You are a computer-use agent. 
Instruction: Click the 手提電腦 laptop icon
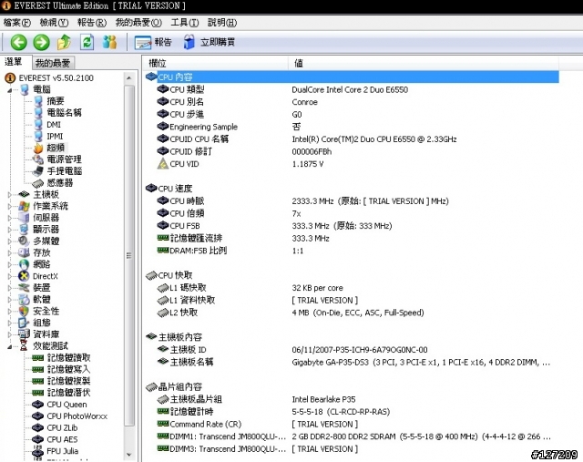[38, 171]
